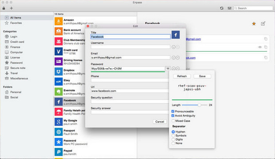The height and width of the screenshot is (159, 275).
Task: Open the edit pencil icon in detail pane
Action: pos(263,23)
